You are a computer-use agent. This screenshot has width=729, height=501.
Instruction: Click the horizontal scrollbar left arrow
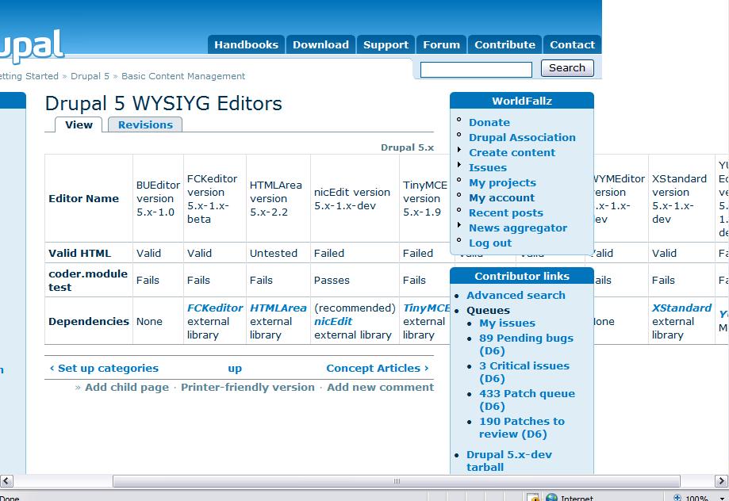[x=6, y=481]
